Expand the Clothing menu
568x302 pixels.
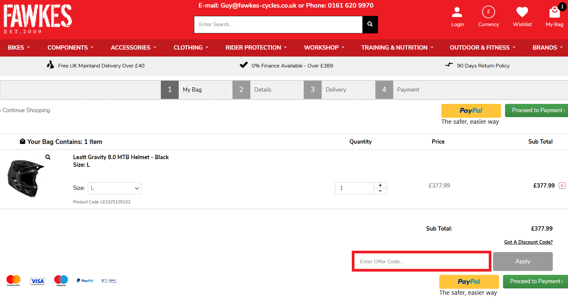coord(191,48)
